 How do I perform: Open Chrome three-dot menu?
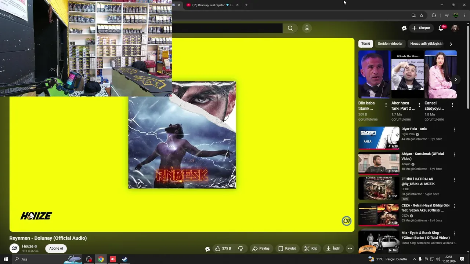click(x=464, y=15)
